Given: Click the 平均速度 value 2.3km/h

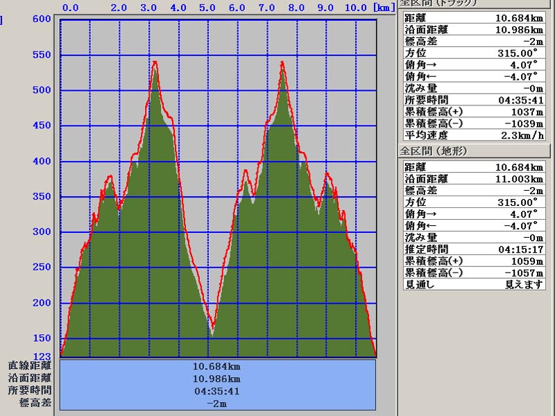Looking at the screenshot, I should pyautogui.click(x=520, y=135).
